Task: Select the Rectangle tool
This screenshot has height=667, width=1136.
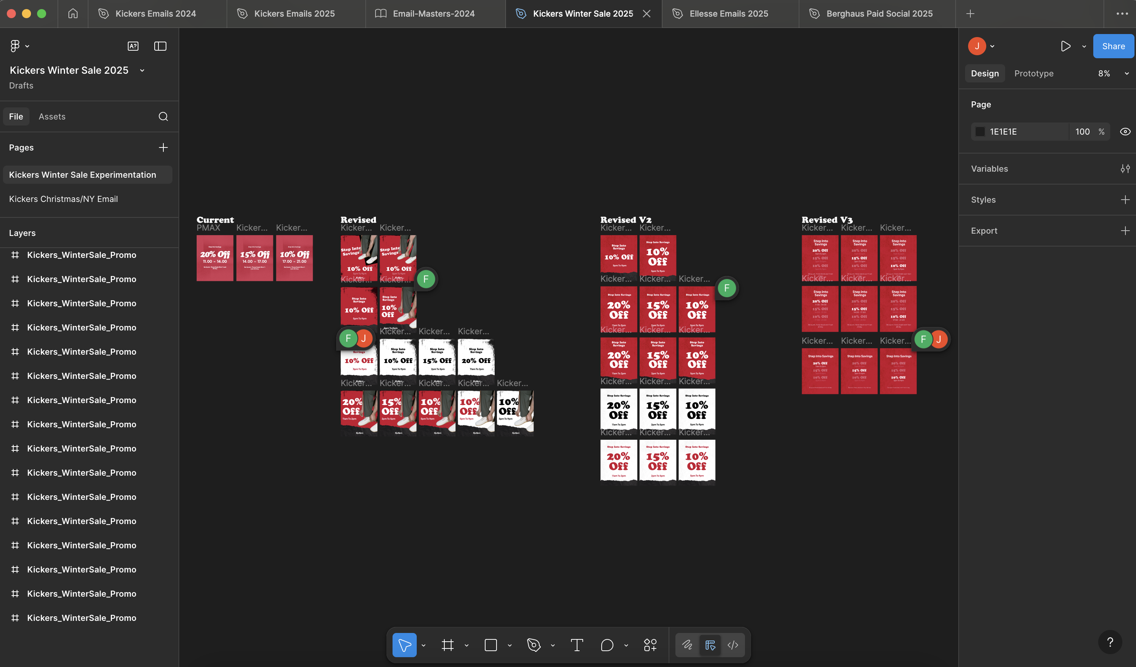Action: [x=490, y=645]
